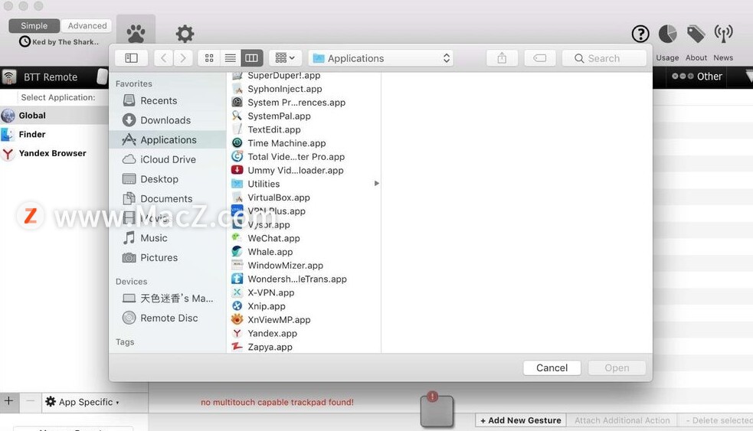Open the Usage pie chart icon
The image size is (753, 431).
click(x=667, y=34)
